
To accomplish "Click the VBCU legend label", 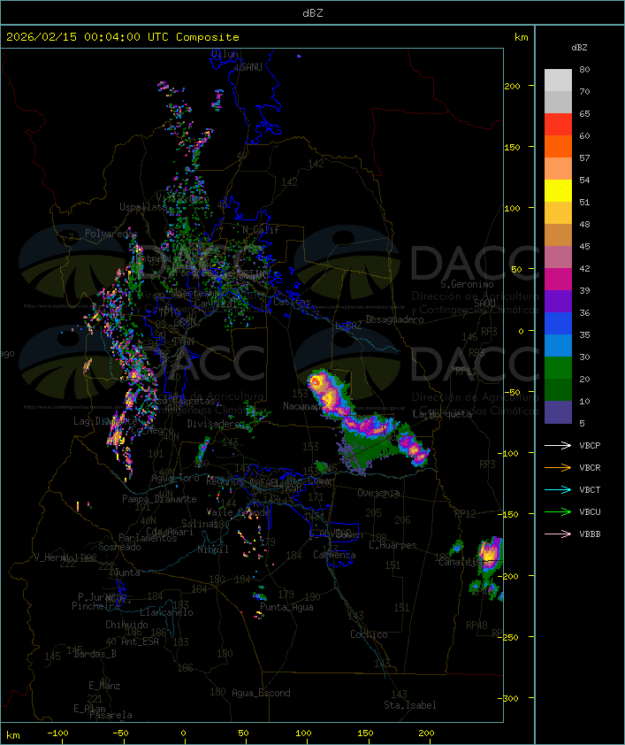I will [590, 511].
